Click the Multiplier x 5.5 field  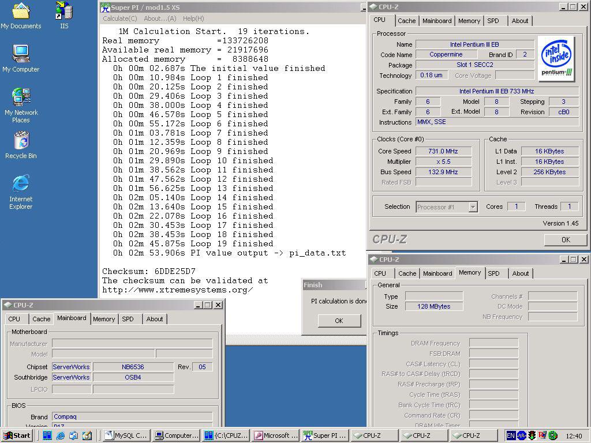coord(443,162)
